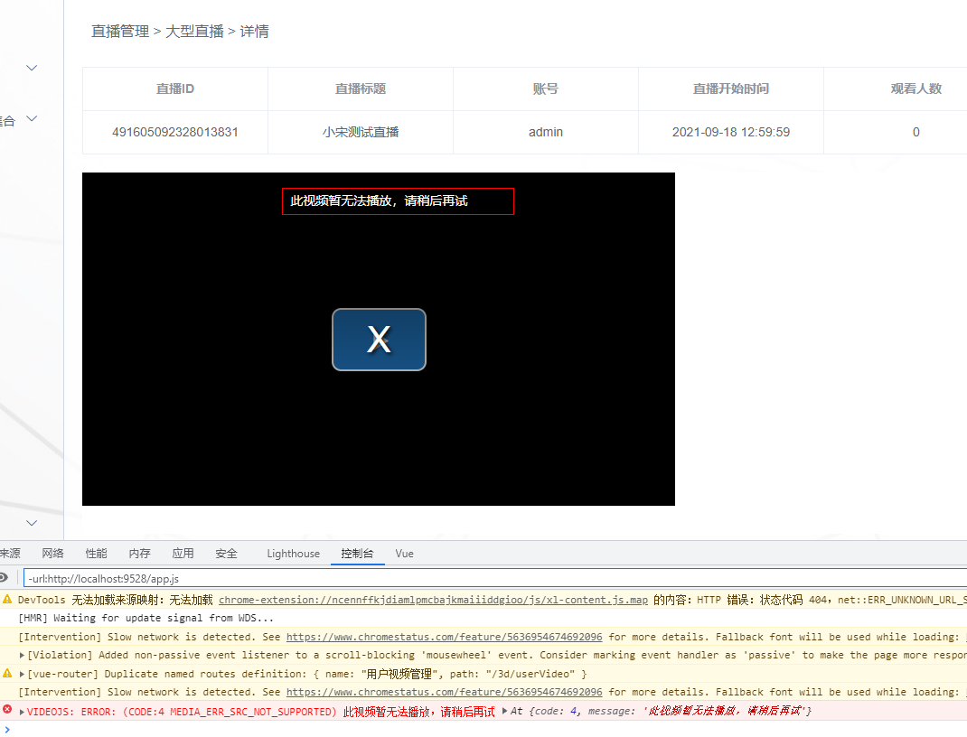The height and width of the screenshot is (737, 967).
Task: Click the viewer count 0 cell
Action: click(x=915, y=132)
